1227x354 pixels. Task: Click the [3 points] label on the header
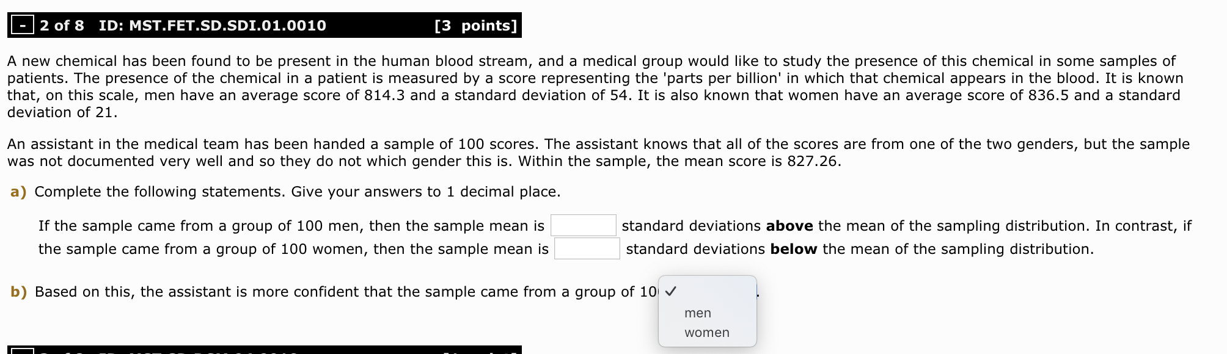[475, 25]
